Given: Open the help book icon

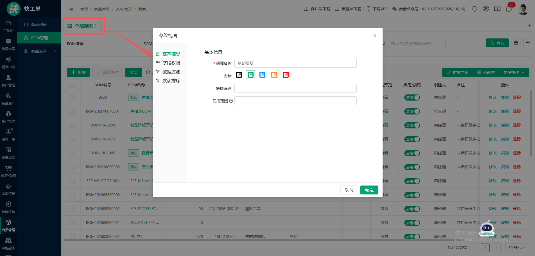Looking at the screenshot, I should click(497, 9).
